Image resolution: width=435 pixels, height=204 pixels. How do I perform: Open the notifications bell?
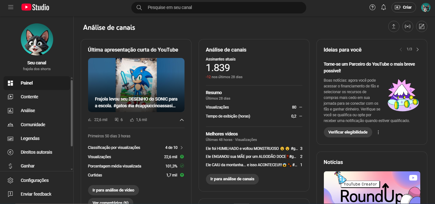(x=383, y=7)
